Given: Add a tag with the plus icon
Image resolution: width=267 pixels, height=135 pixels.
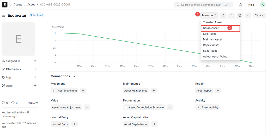Looking at the screenshot, I should coord(35,77).
